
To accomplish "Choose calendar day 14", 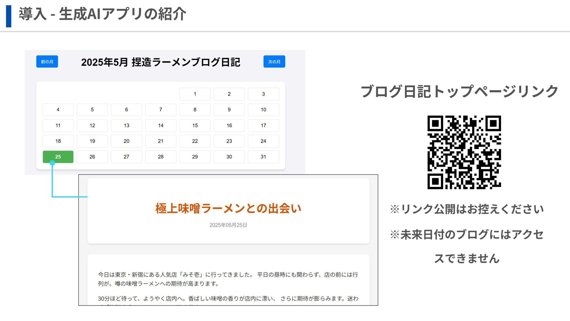I will tap(161, 125).
